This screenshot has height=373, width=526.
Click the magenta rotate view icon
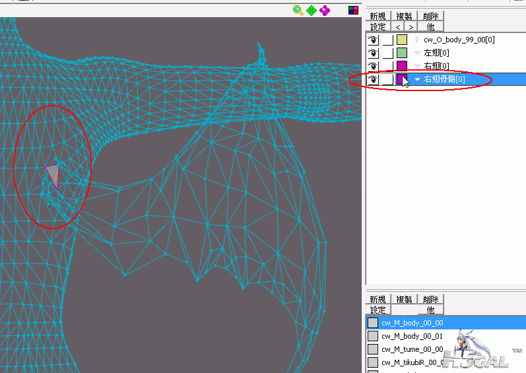click(x=324, y=10)
